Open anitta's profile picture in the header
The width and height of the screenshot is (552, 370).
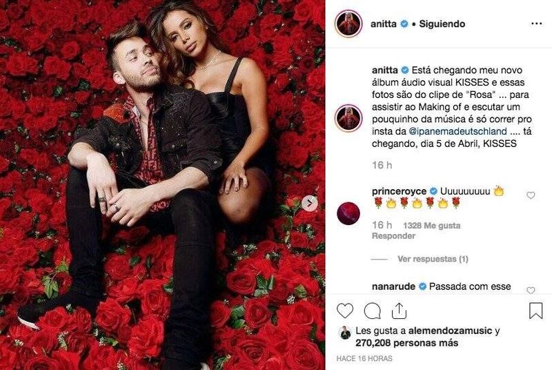(x=348, y=23)
